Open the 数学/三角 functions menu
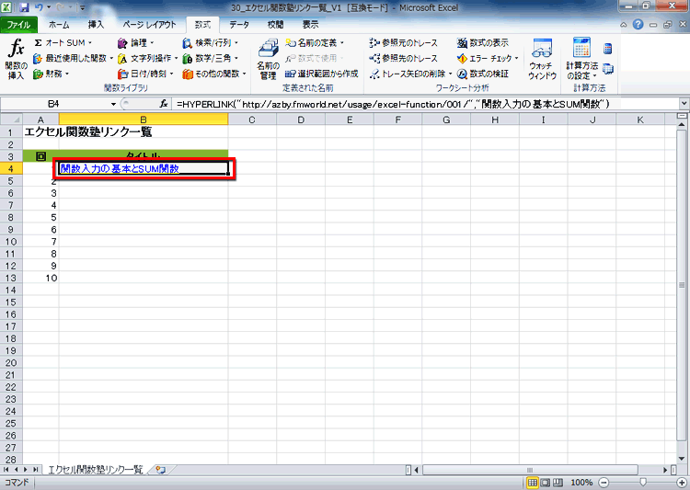 pos(211,58)
